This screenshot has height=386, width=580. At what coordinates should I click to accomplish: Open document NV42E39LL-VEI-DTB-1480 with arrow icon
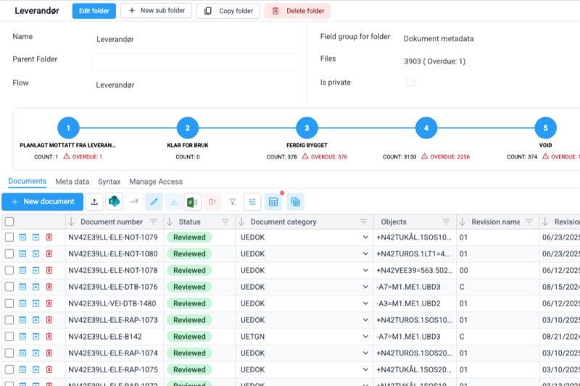[x=36, y=303]
